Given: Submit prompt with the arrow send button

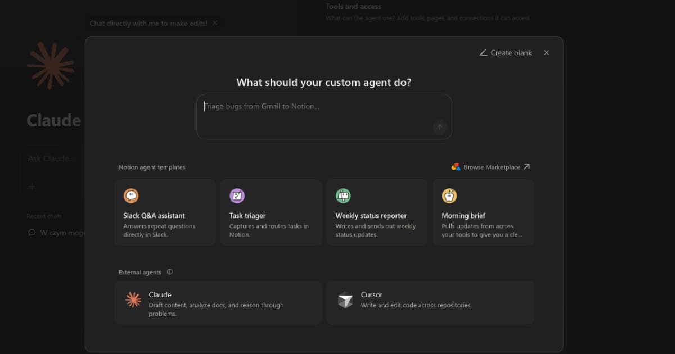Looking at the screenshot, I should pyautogui.click(x=440, y=128).
